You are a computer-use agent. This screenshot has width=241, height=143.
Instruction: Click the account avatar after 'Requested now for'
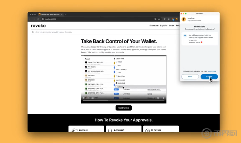[x=202, y=42]
